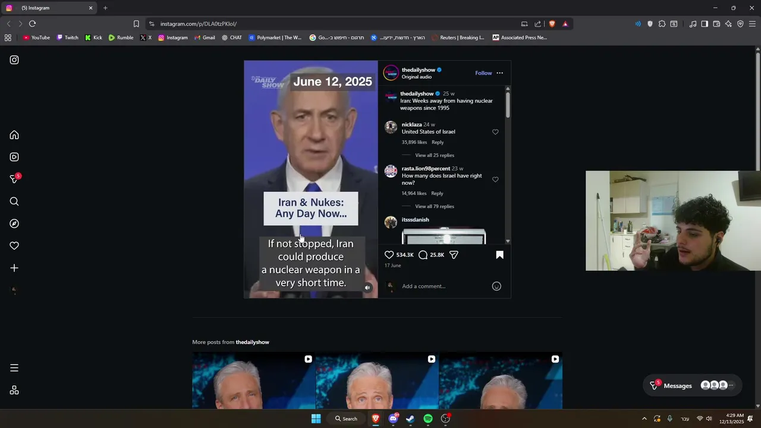
Task: Open Brave Rewards triangle icon
Action: click(565, 24)
